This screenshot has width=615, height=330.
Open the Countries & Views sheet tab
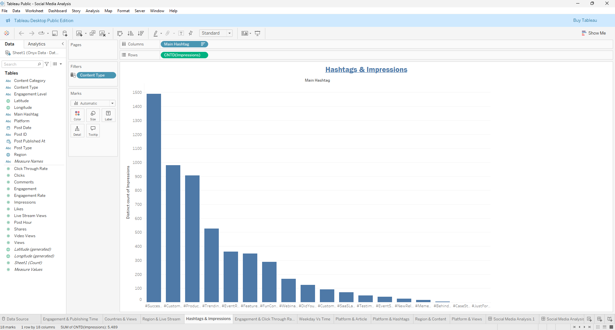tap(121, 319)
